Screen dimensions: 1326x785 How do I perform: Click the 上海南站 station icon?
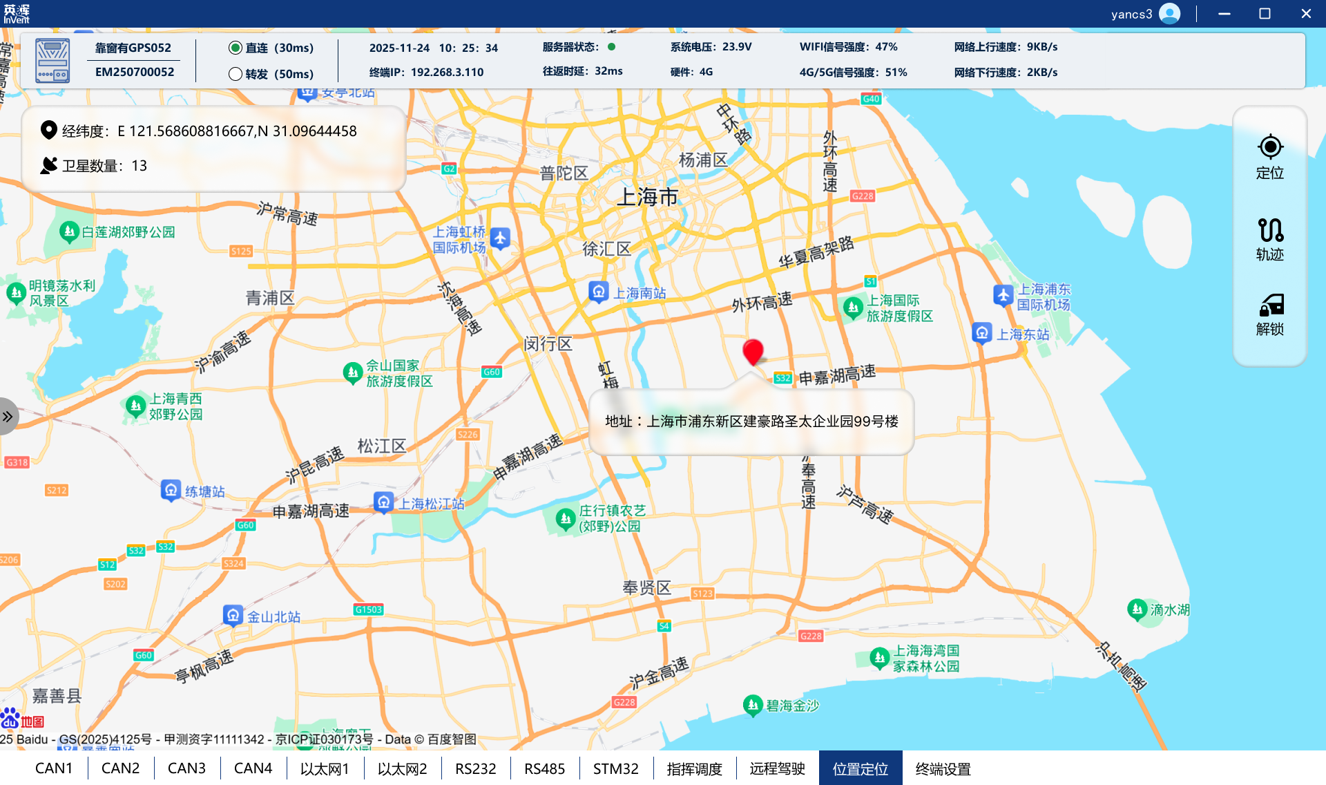(598, 292)
